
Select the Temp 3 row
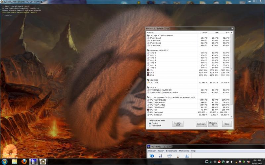click(x=188, y=60)
